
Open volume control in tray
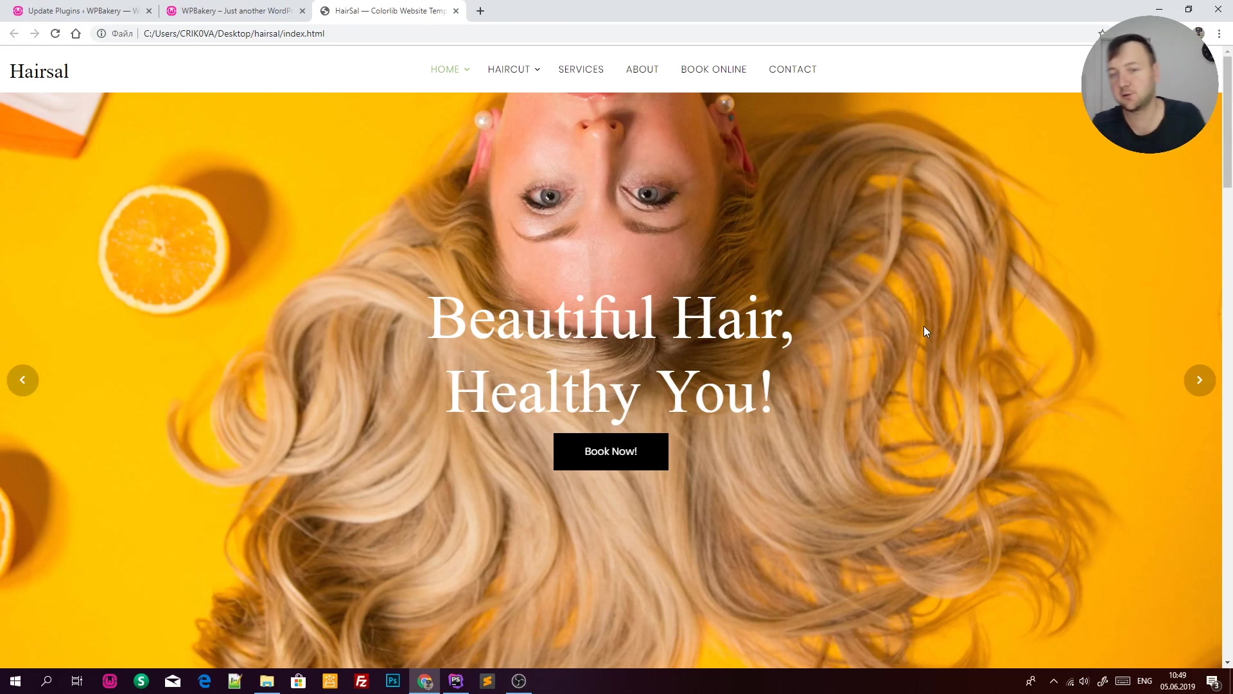click(1085, 681)
